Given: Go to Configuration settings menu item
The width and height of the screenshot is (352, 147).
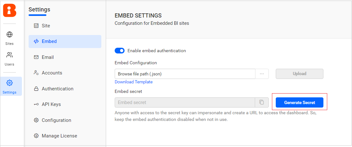Looking at the screenshot, I should [x=56, y=120].
